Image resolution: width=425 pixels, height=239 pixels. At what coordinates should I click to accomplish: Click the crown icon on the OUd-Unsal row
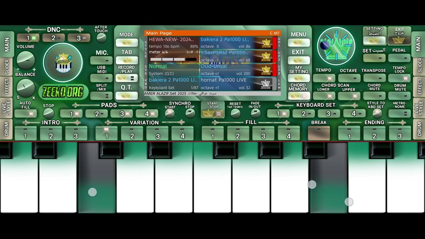tap(266, 70)
